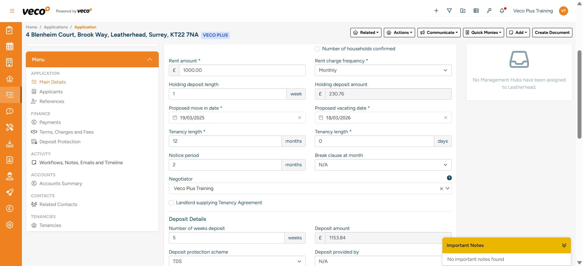Click the page vertical scrollbar
The width and height of the screenshot is (583, 266).
point(579,94)
